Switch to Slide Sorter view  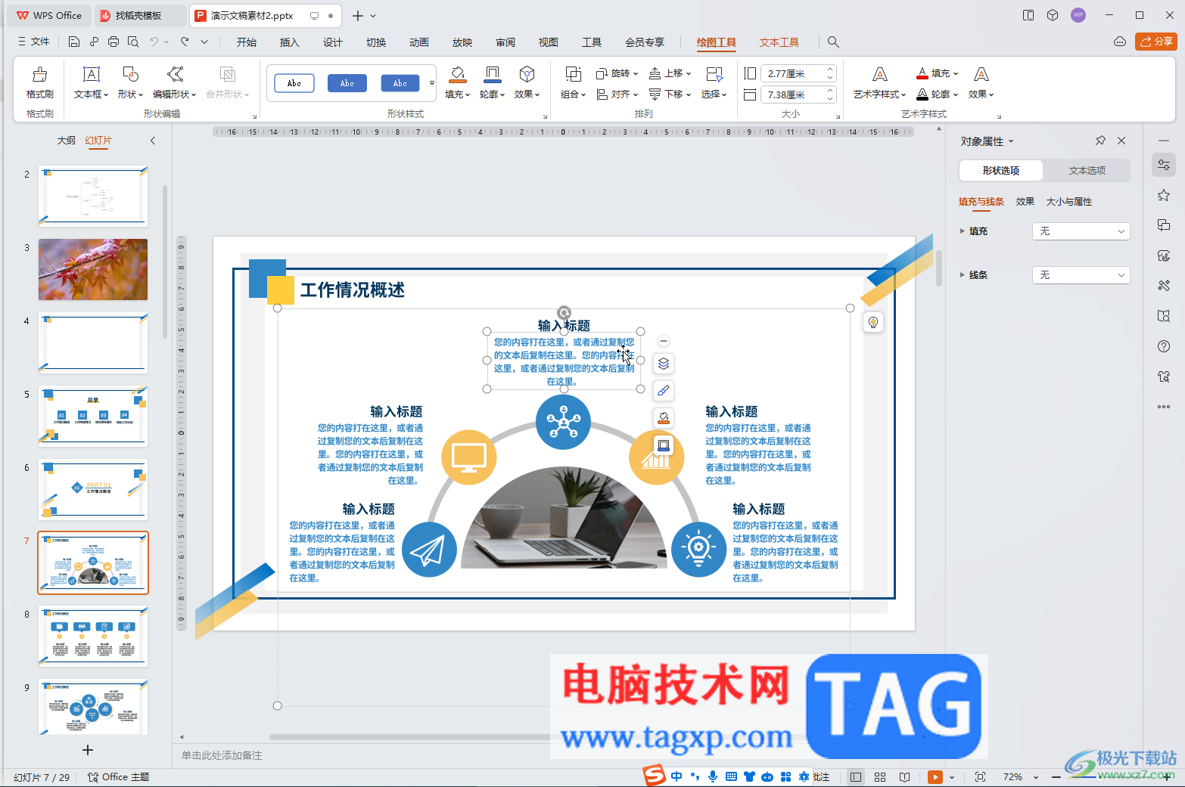coord(880,777)
